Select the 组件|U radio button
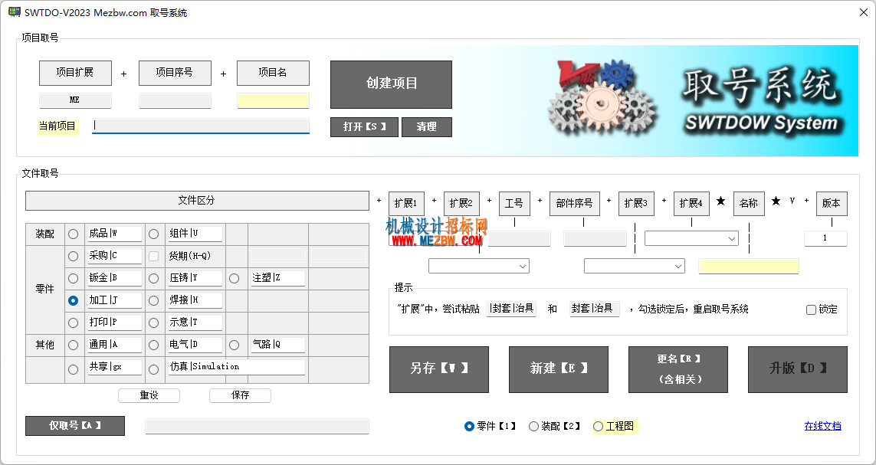The height and width of the screenshot is (465, 876). pyautogui.click(x=153, y=234)
